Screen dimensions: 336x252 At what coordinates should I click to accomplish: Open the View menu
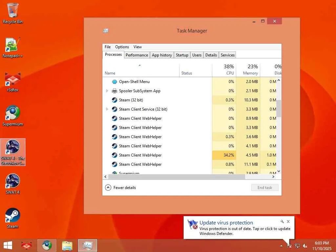click(137, 47)
